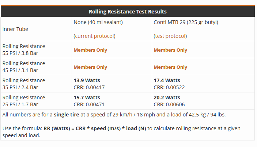Click the 'Inner Tube' row label
This screenshot has width=257, height=147.
coord(15,29)
